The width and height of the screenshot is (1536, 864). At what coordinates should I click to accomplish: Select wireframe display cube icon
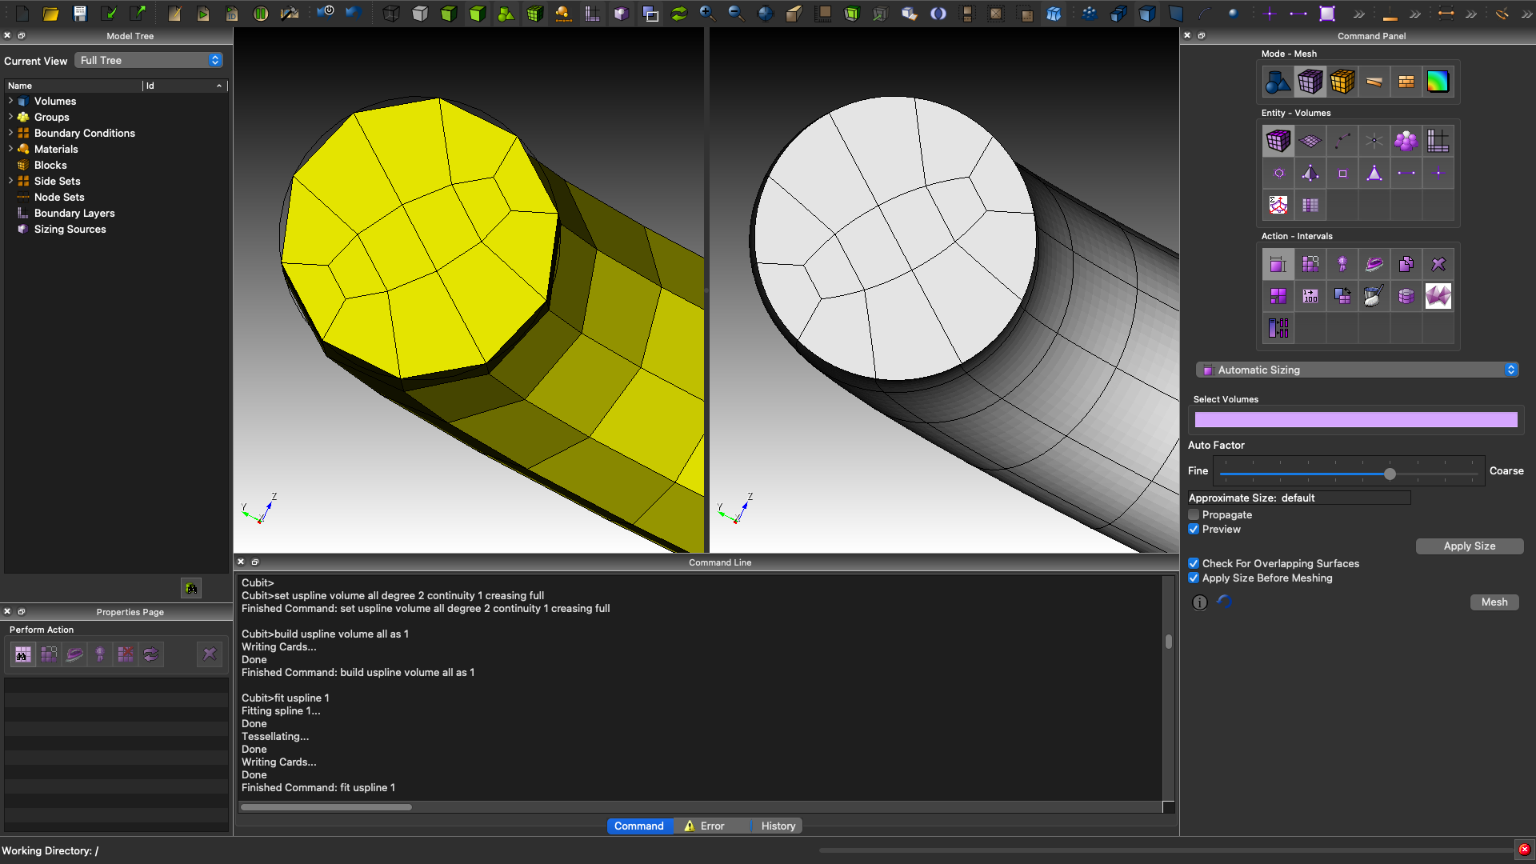[x=390, y=14]
